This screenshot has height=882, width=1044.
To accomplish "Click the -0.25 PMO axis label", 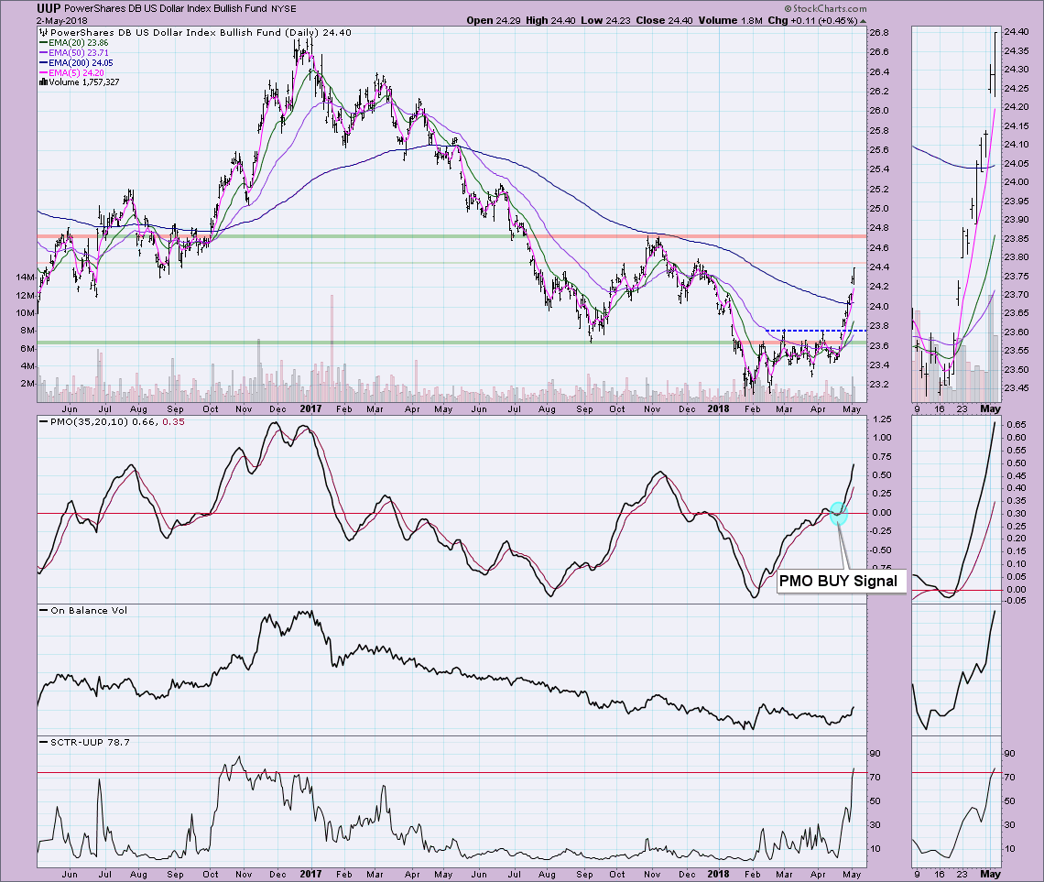I will point(880,531).
